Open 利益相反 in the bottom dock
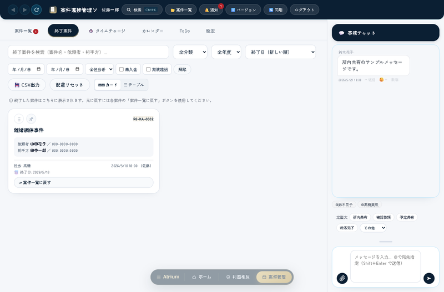 tap(238, 277)
